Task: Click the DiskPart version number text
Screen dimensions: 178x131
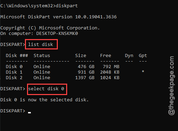Action: click(x=96, y=17)
